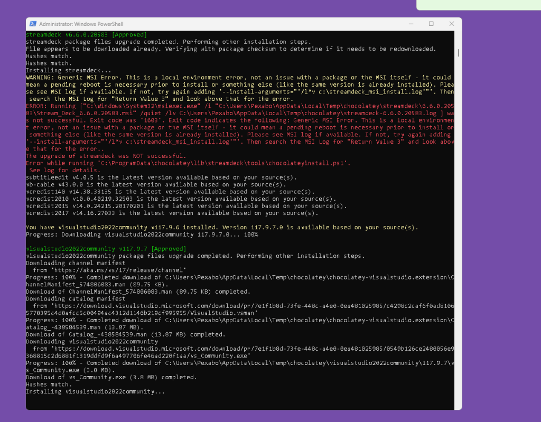Click the 'vcredist2017 v14.16.27033' line
The image size is (541, 422).
(x=172, y=213)
